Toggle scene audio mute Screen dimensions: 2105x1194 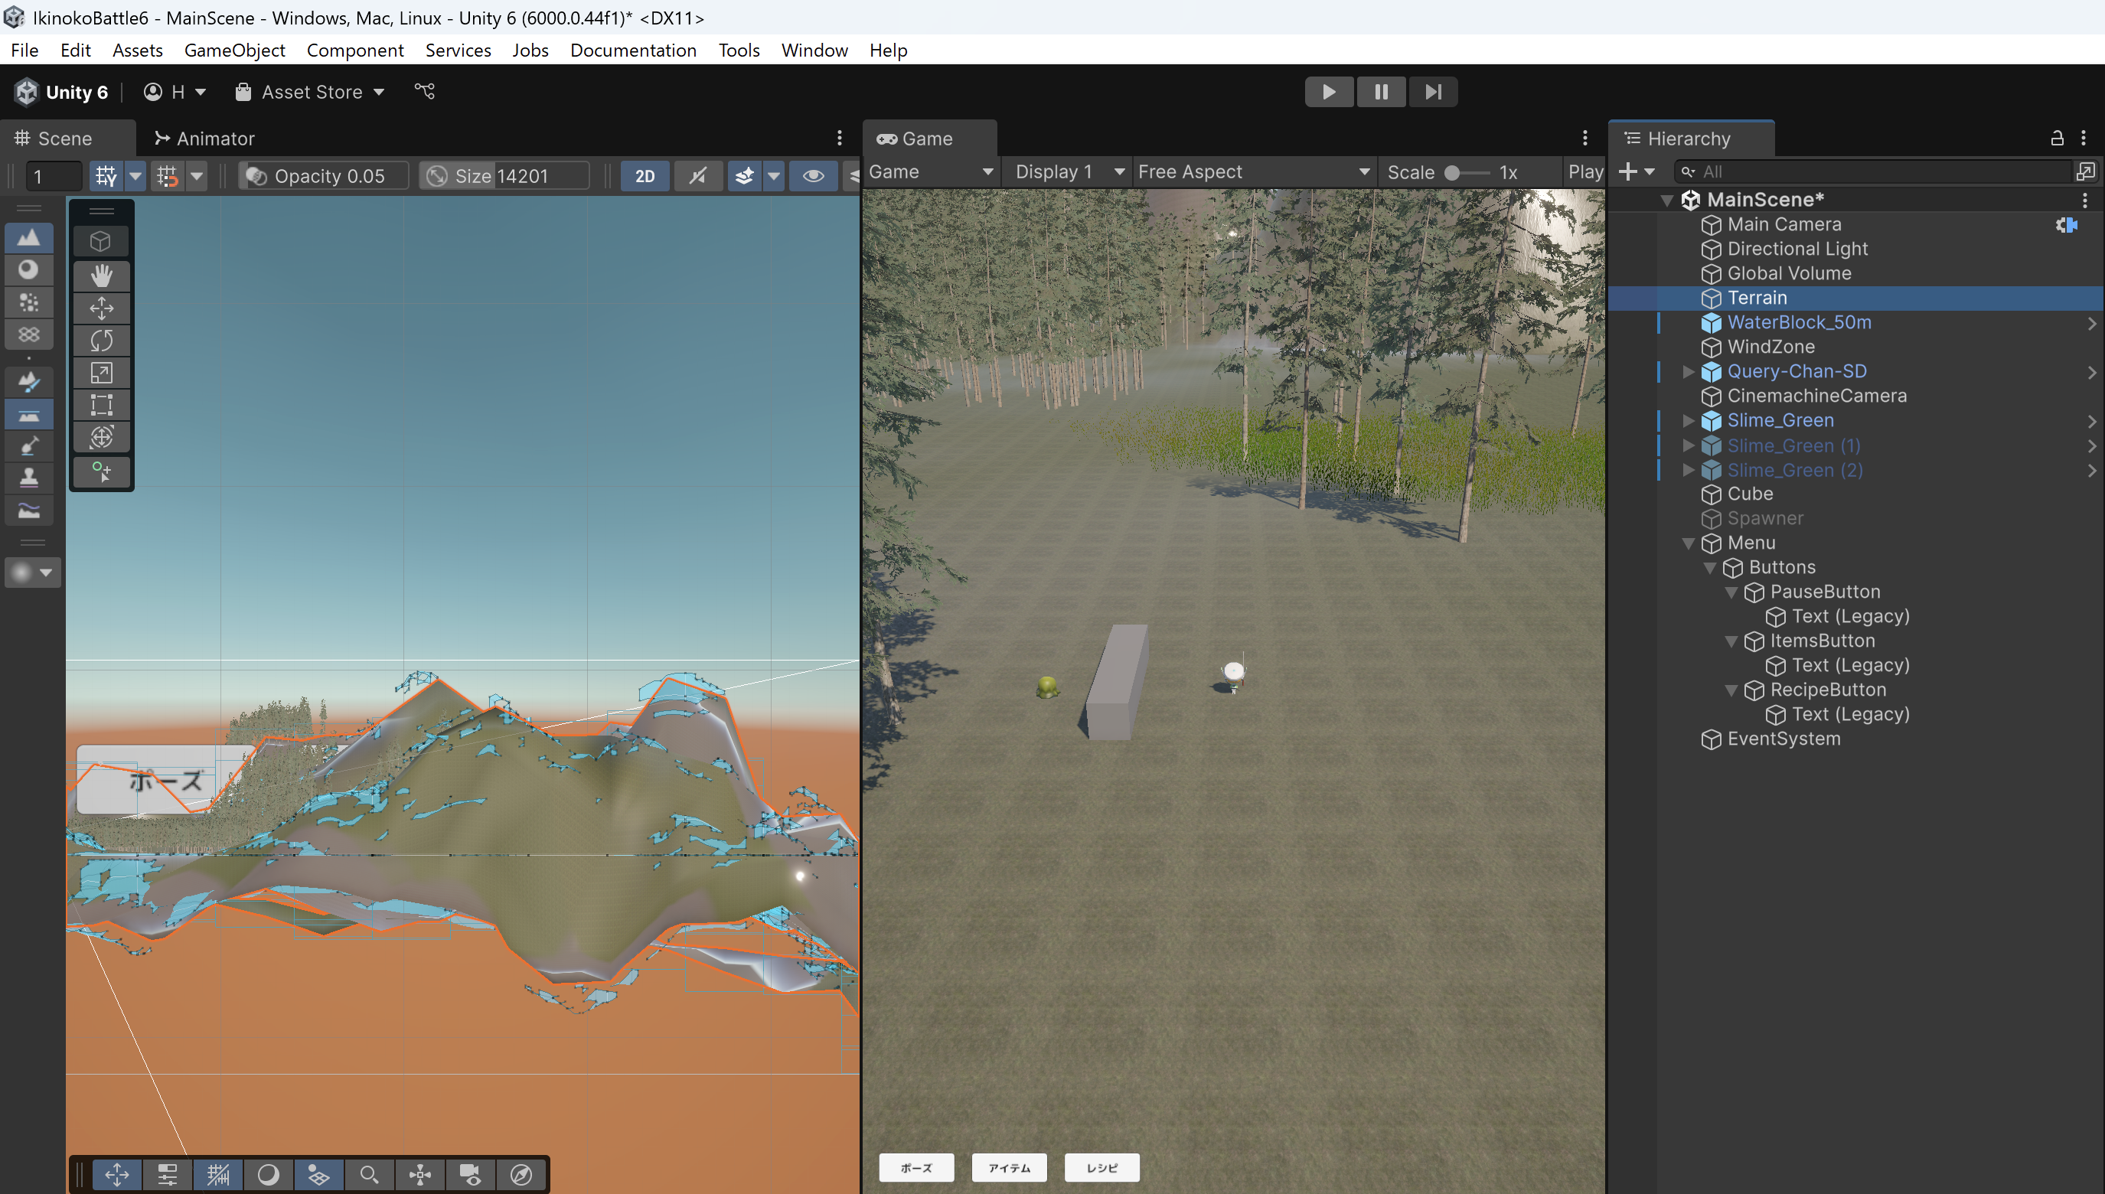pos(698,175)
